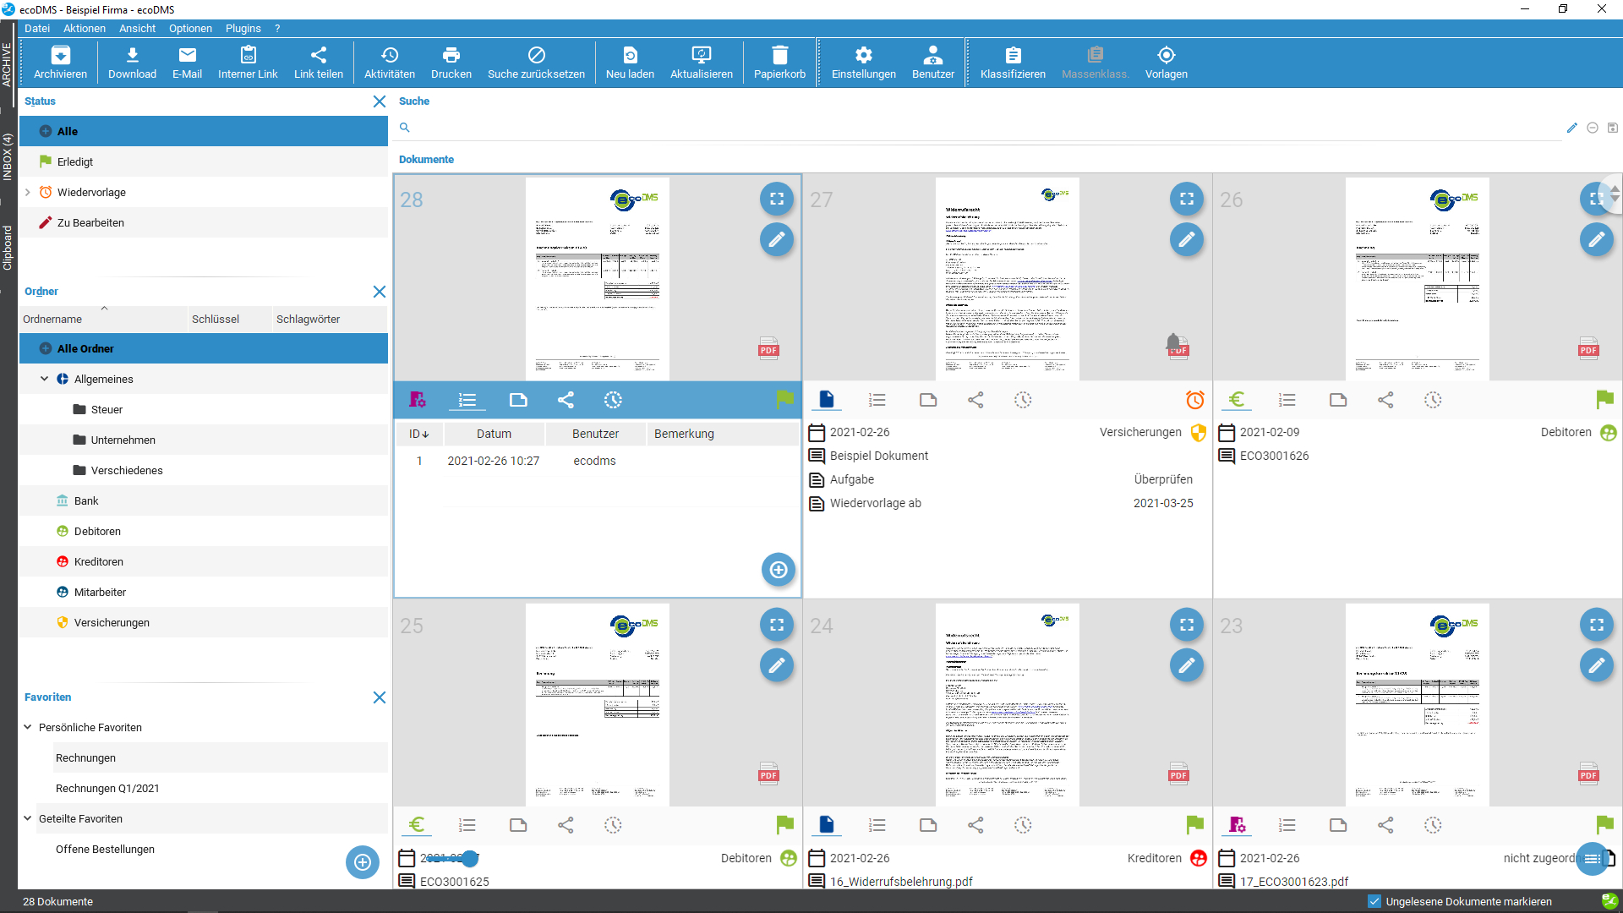This screenshot has height=913, width=1623.
Task: Open the Papierkorb from the toolbar
Action: click(x=779, y=62)
